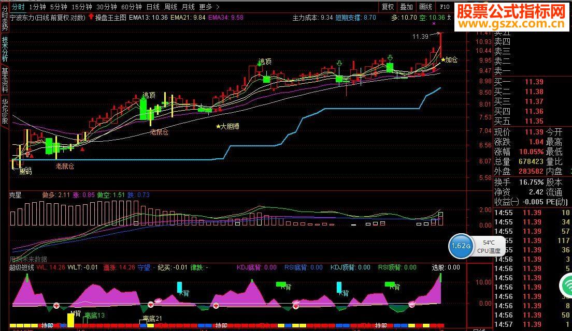Click the 离底21 marker in 超级短线 panel
Screen dimensions: 572x331
[151, 319]
